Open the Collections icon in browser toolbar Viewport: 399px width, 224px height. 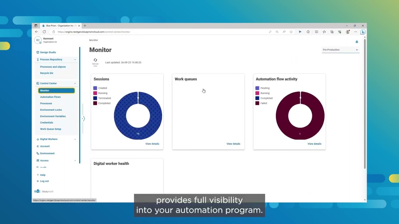point(332,32)
